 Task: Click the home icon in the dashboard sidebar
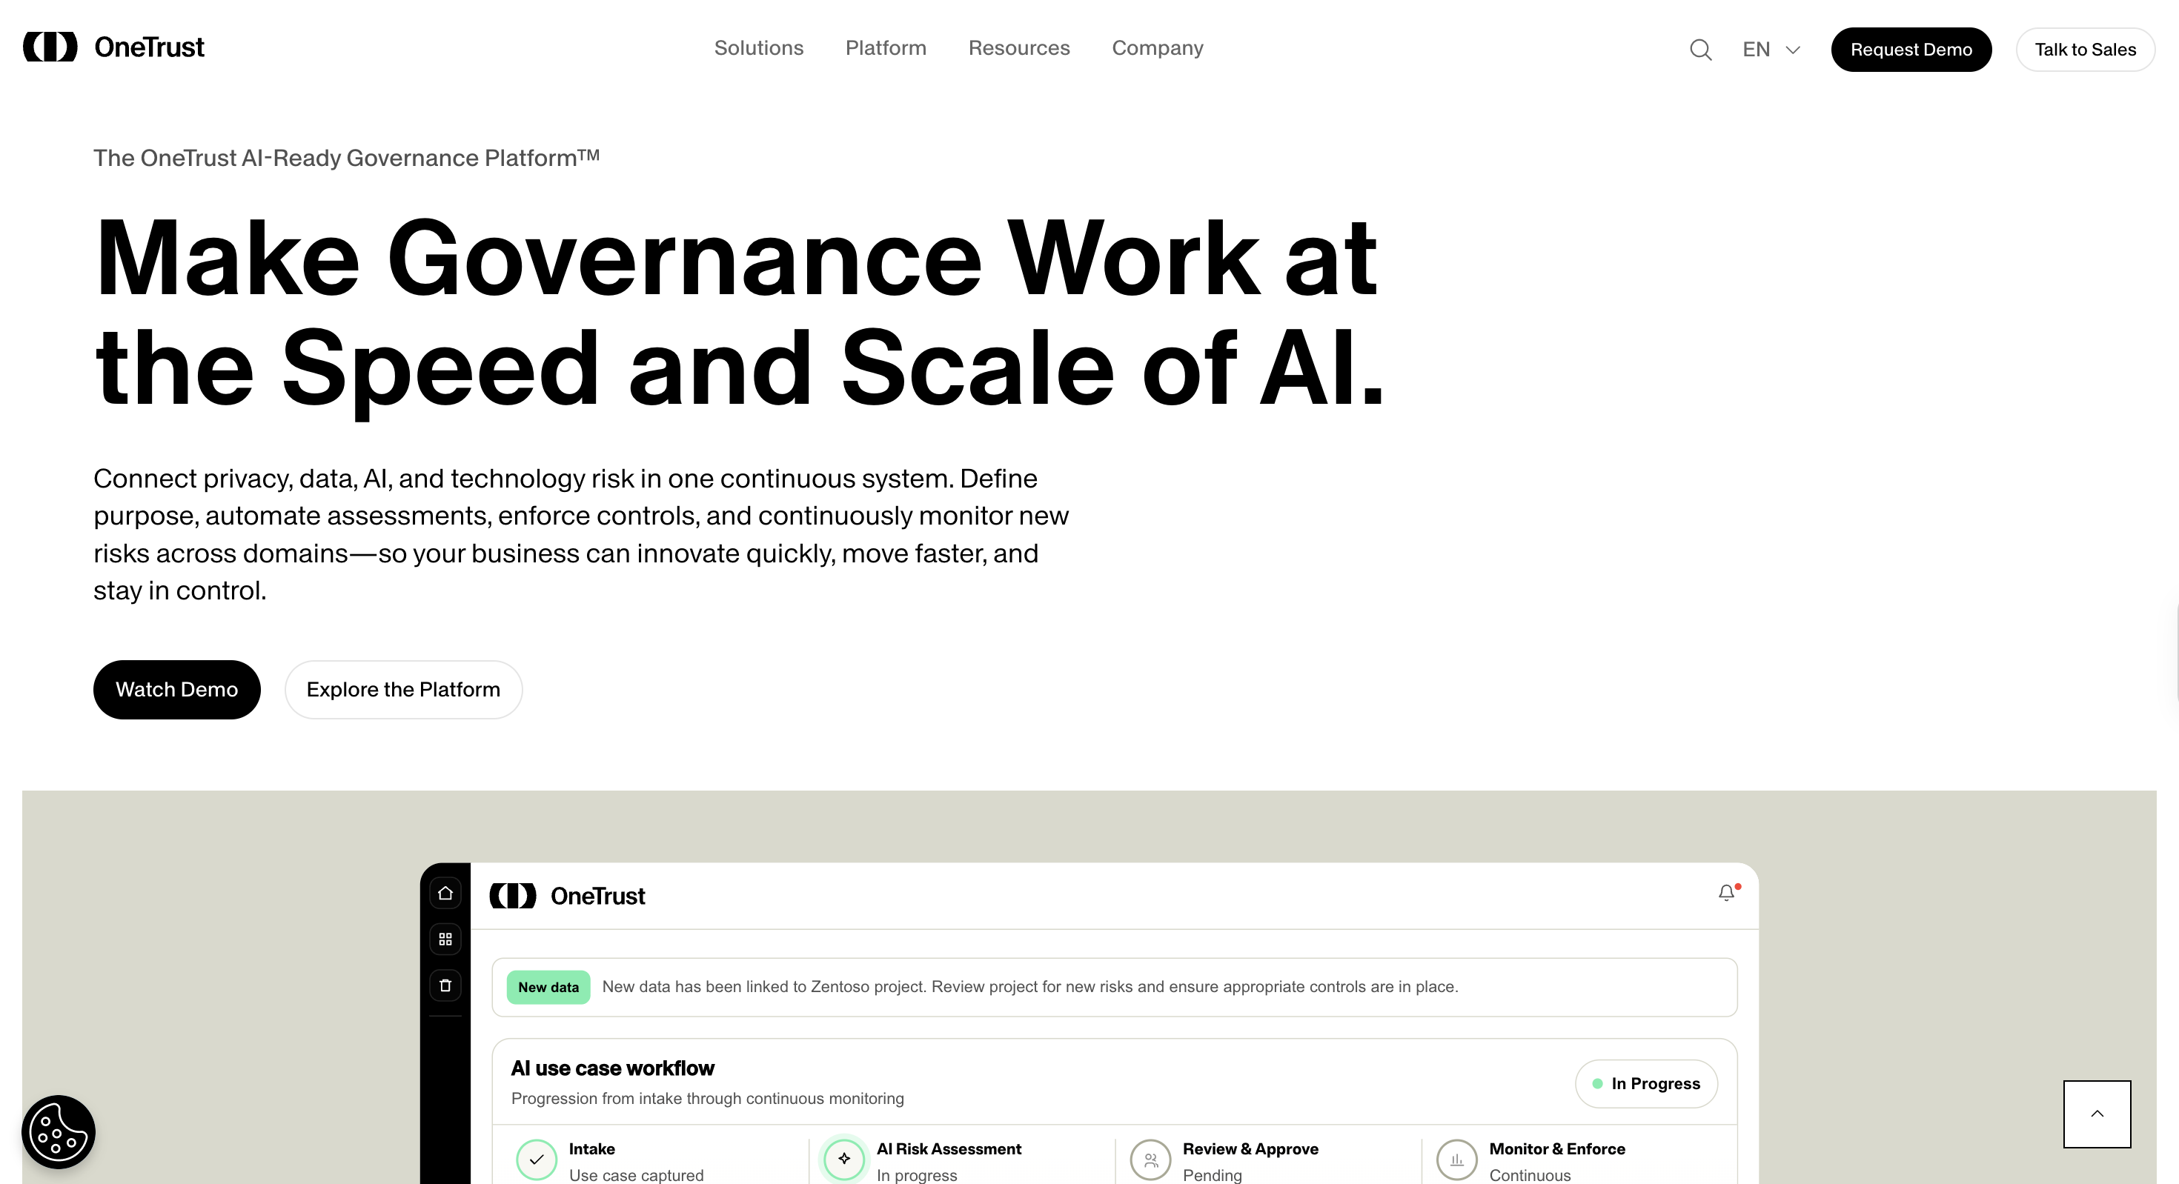click(445, 893)
